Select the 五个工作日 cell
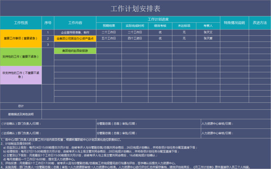 [x=109, y=38]
